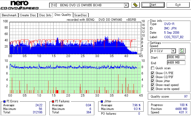Enable the Quick scan checkbox
This screenshot has height=116, width=191.
[152, 68]
